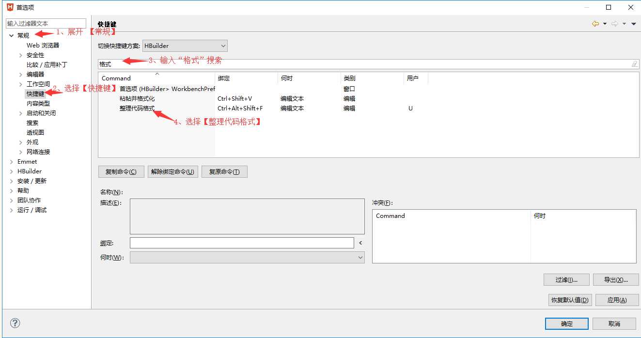Click the Ctrl+Shift+V binding cell
641x338 pixels.
[x=235, y=99]
